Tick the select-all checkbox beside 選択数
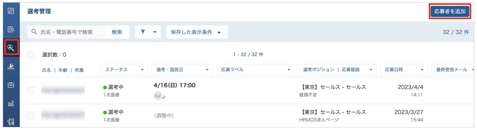 pos(31,55)
